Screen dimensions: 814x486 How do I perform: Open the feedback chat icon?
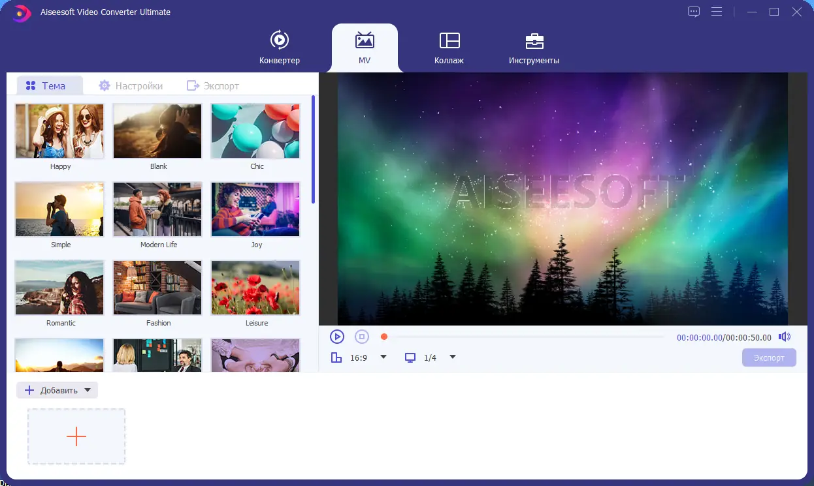click(694, 12)
